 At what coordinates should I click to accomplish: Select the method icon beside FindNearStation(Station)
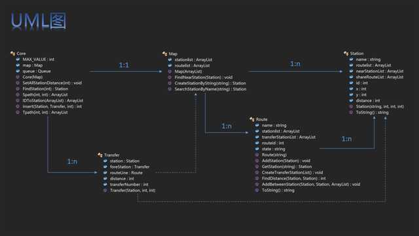170,77
